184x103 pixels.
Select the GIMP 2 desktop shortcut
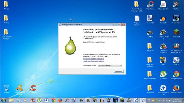150,33
